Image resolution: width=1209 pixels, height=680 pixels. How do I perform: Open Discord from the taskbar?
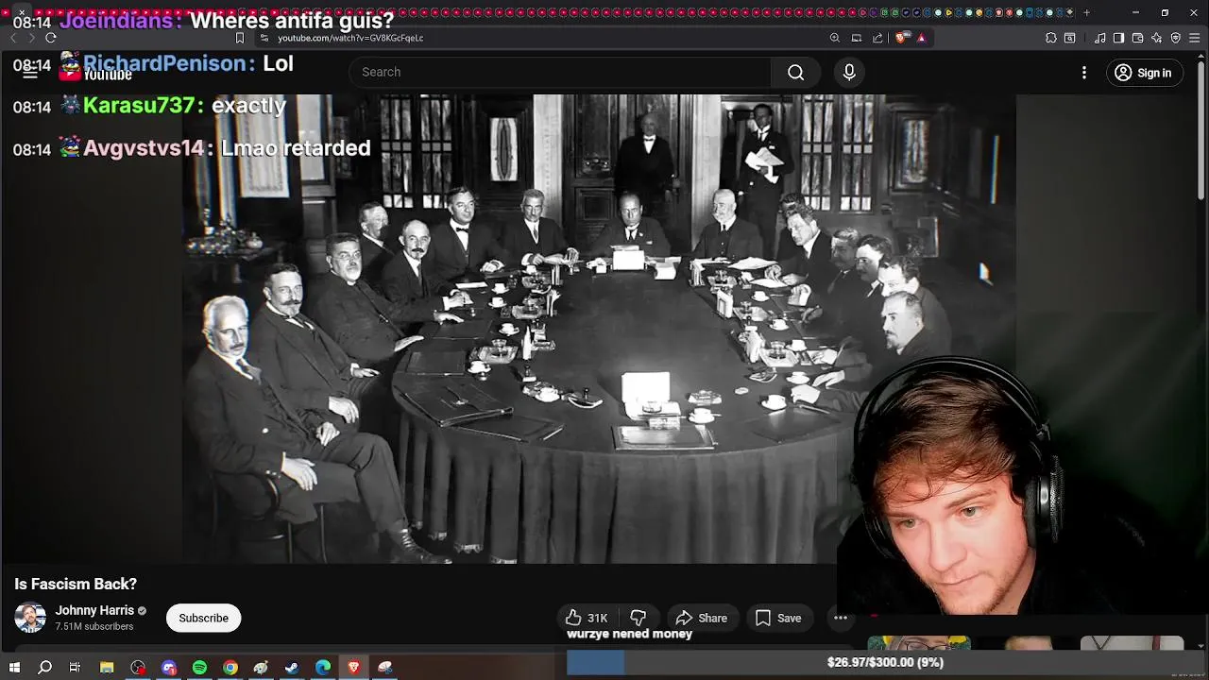pos(169,668)
